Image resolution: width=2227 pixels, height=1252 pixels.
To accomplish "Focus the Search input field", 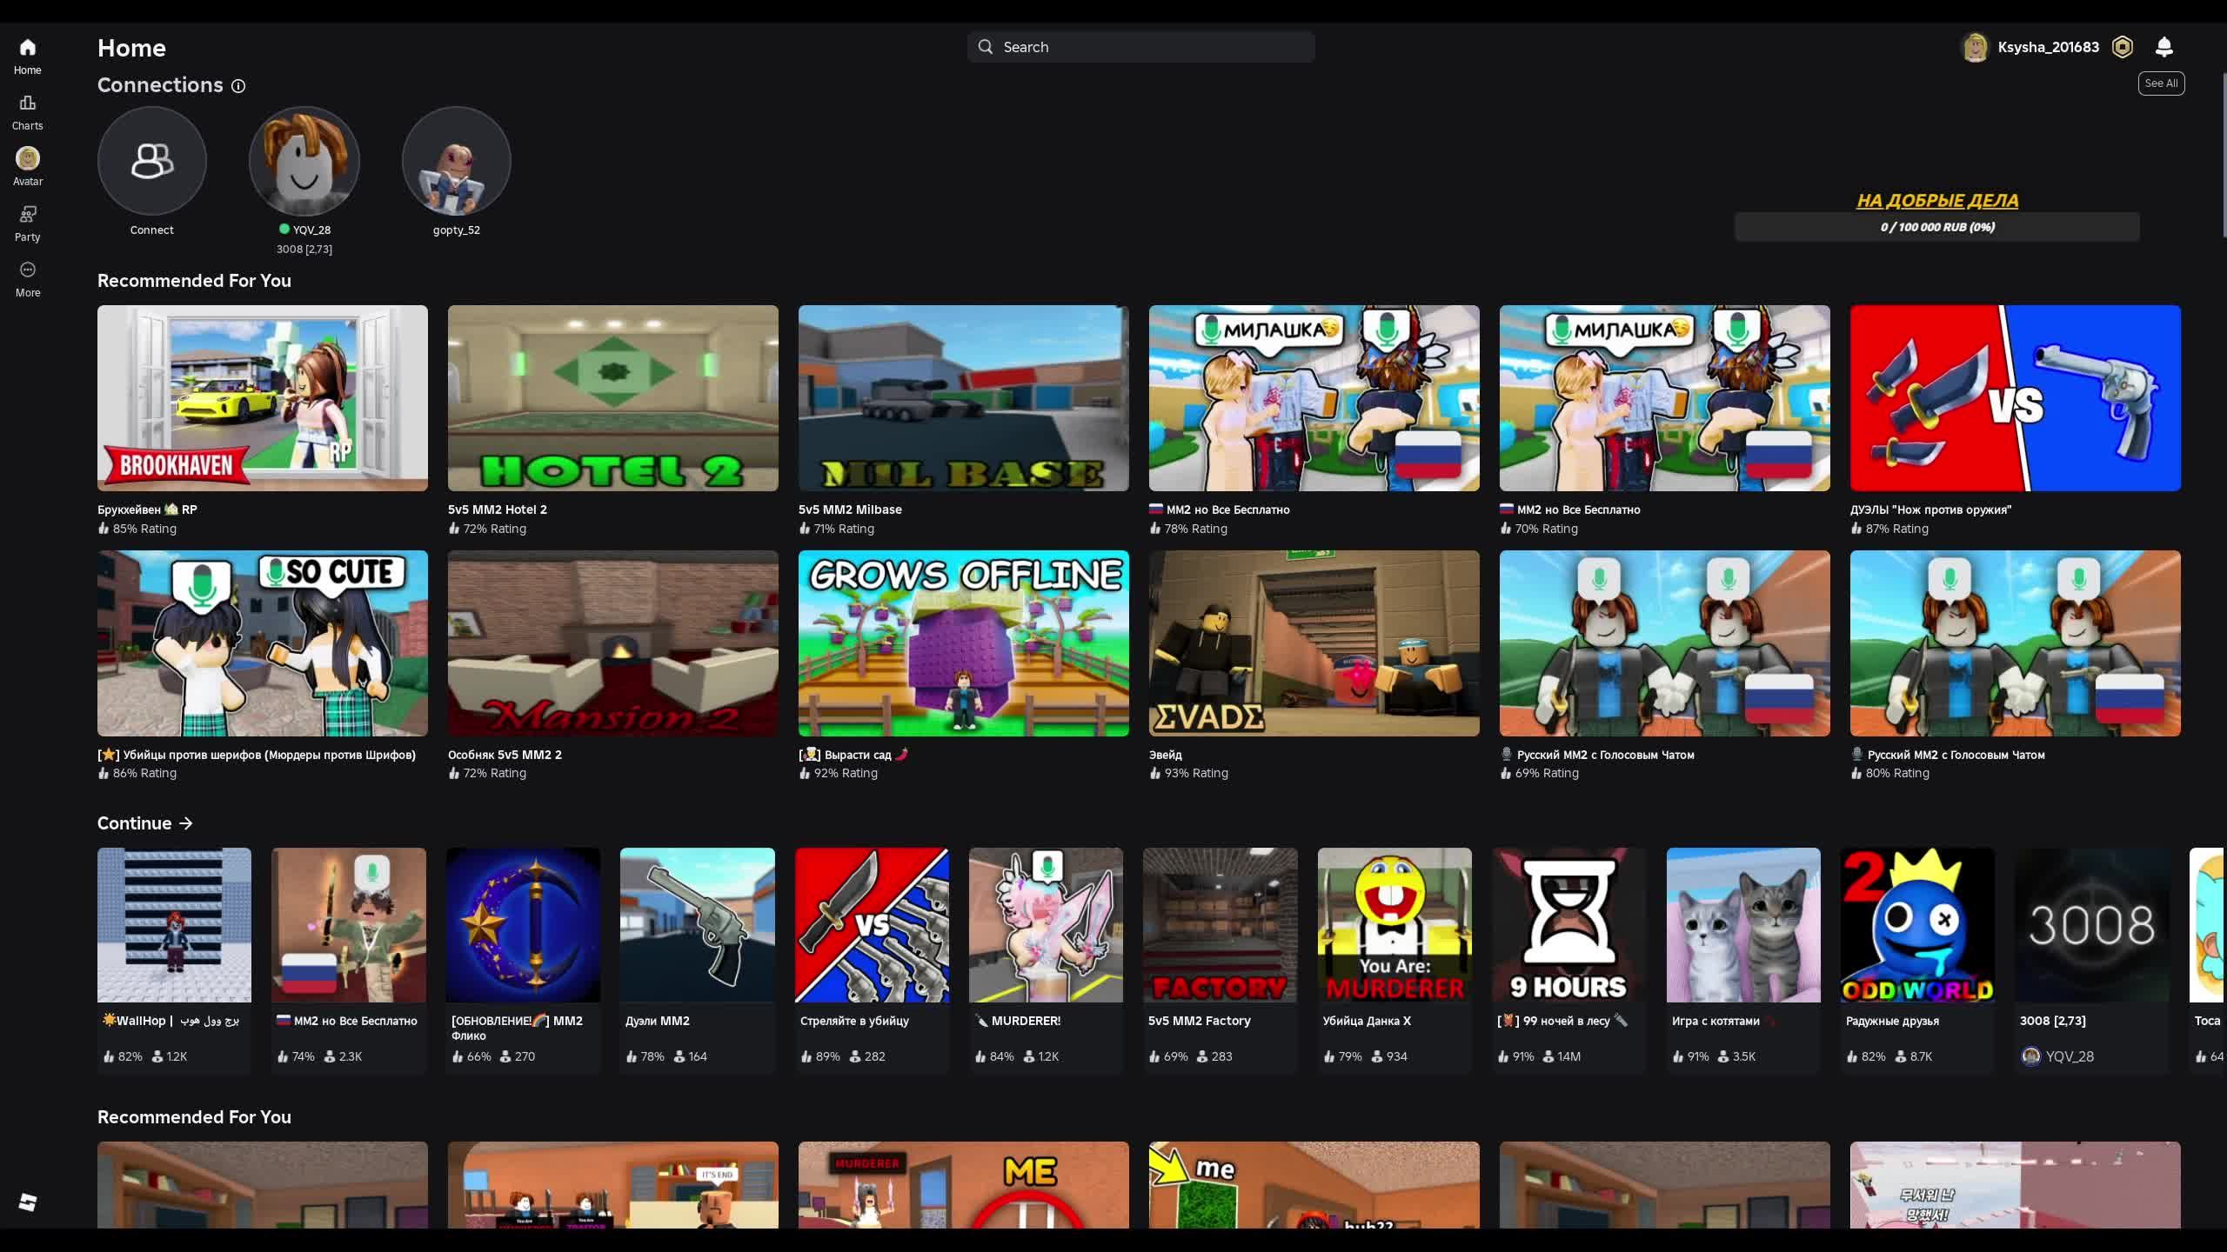I will (1140, 47).
